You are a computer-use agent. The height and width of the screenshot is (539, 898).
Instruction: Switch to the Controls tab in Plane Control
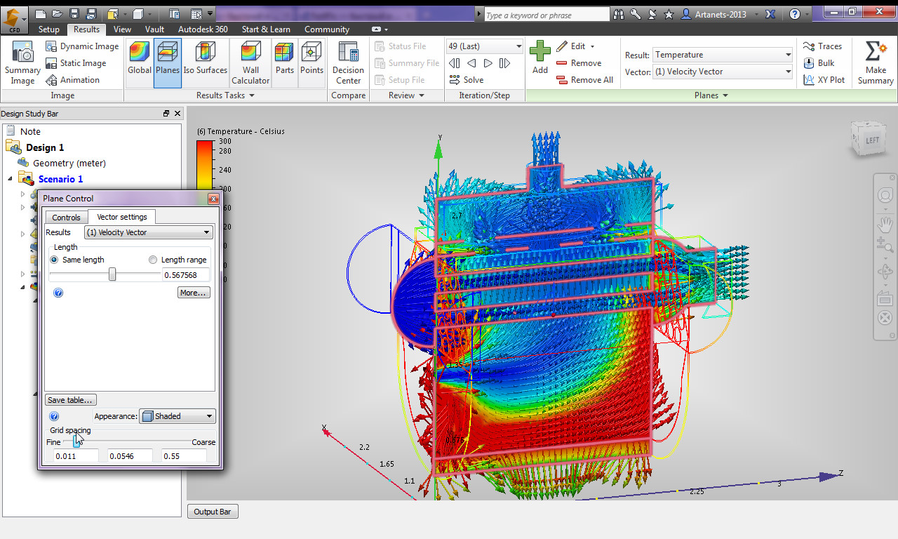click(67, 218)
